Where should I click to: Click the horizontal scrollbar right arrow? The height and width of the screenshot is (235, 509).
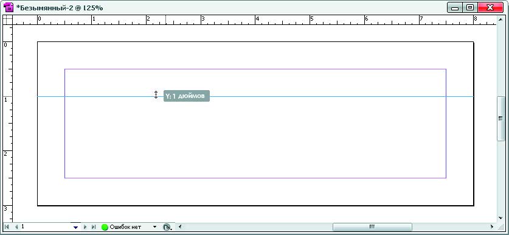492,227
